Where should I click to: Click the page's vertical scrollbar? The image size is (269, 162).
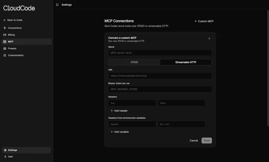click(x=268, y=68)
